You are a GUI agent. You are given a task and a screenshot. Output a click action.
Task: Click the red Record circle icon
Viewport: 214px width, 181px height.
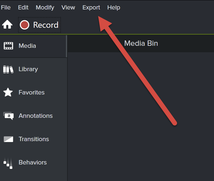pos(25,25)
